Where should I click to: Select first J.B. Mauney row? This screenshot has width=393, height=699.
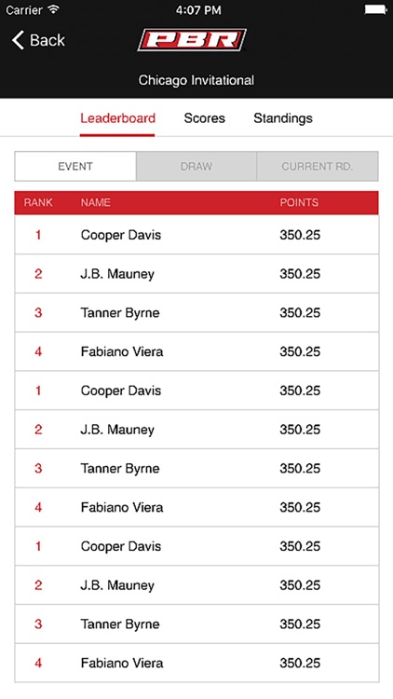click(x=196, y=274)
